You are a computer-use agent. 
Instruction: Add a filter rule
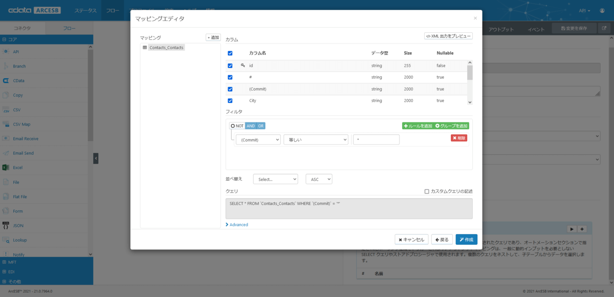418,126
